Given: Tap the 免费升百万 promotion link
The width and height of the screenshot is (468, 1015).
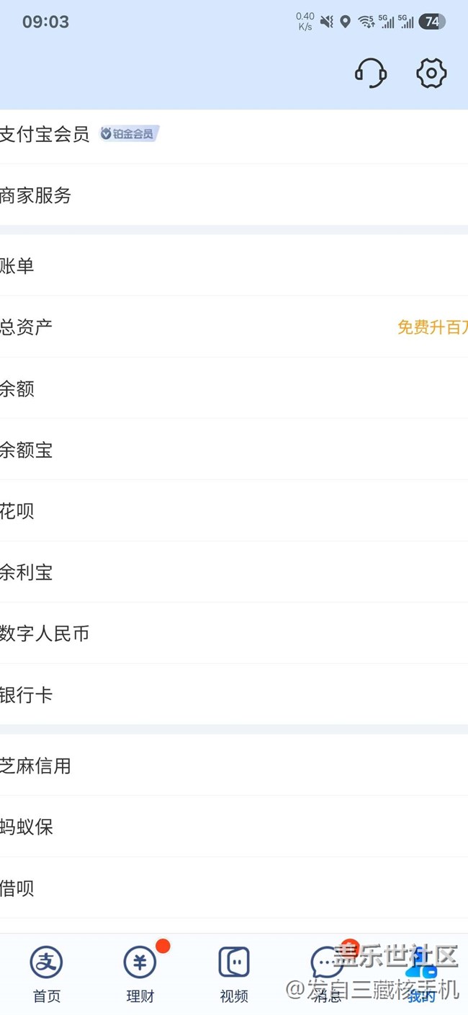Looking at the screenshot, I should (432, 327).
